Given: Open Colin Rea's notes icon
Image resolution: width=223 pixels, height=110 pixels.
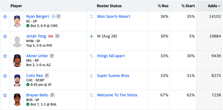Looking at the screenshot, I should coord(47,76).
